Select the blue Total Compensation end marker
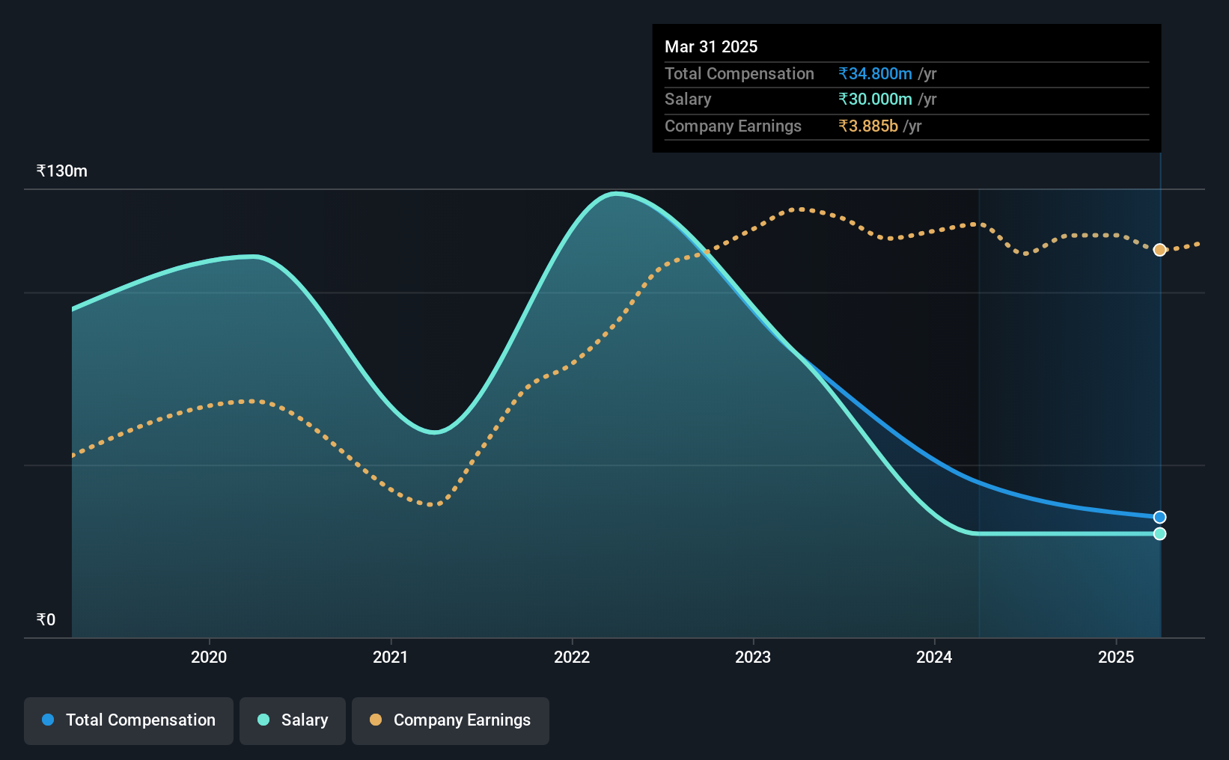Viewport: 1229px width, 760px height. [x=1159, y=517]
